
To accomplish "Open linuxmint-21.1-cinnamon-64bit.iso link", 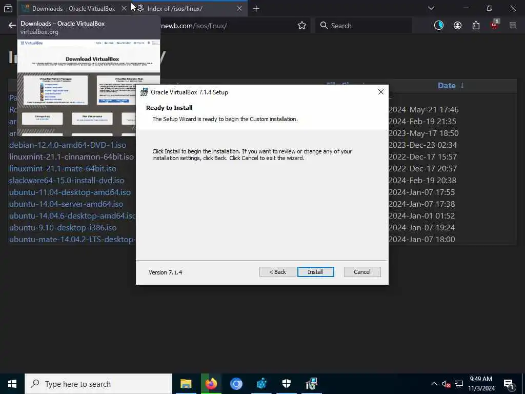I will [71, 156].
